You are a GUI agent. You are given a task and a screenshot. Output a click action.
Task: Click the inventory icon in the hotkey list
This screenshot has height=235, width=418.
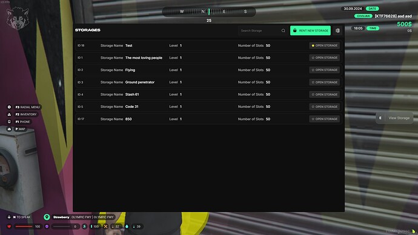(9, 114)
